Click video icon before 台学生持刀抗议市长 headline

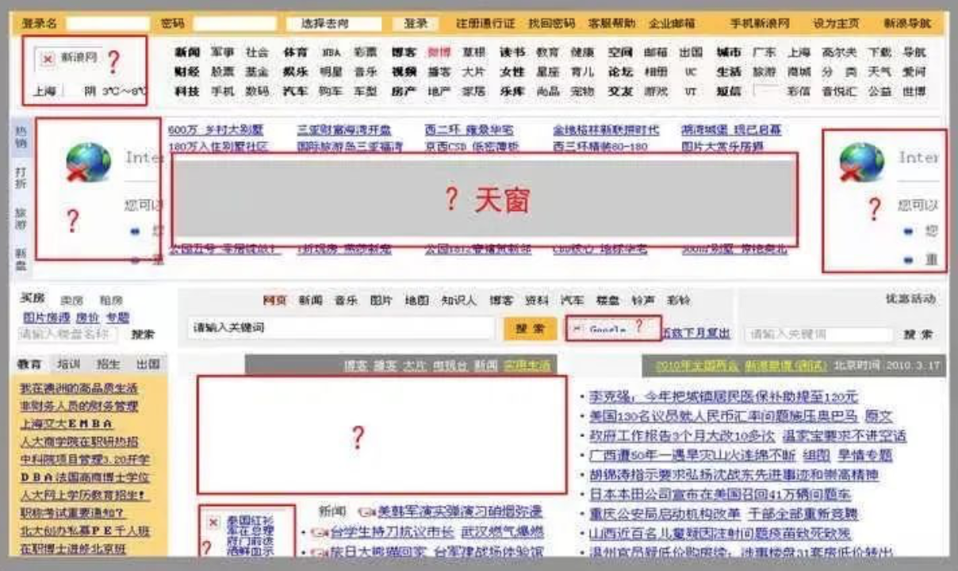(320, 532)
